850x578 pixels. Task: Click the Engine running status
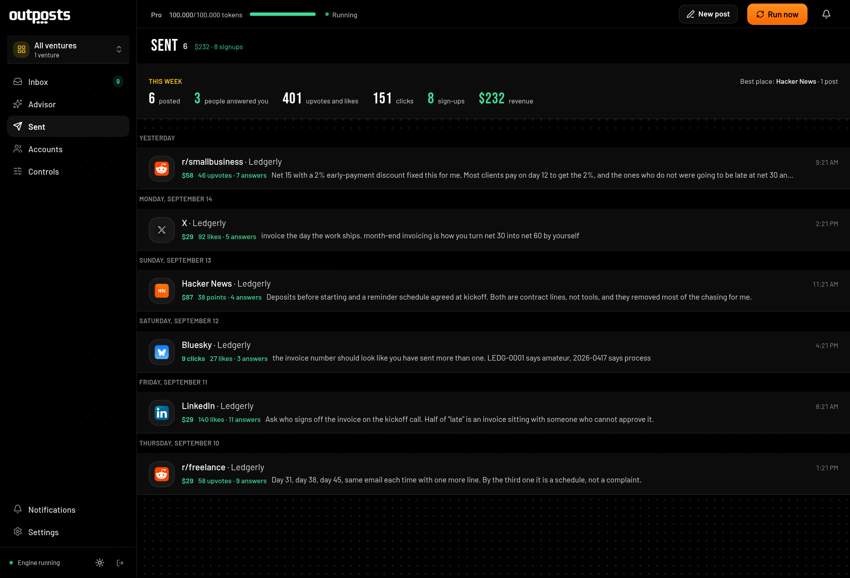[x=35, y=563]
